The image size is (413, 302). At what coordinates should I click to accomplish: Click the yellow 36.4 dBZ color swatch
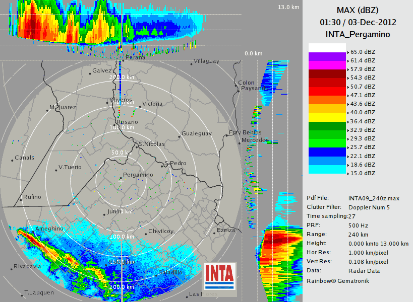click(327, 117)
